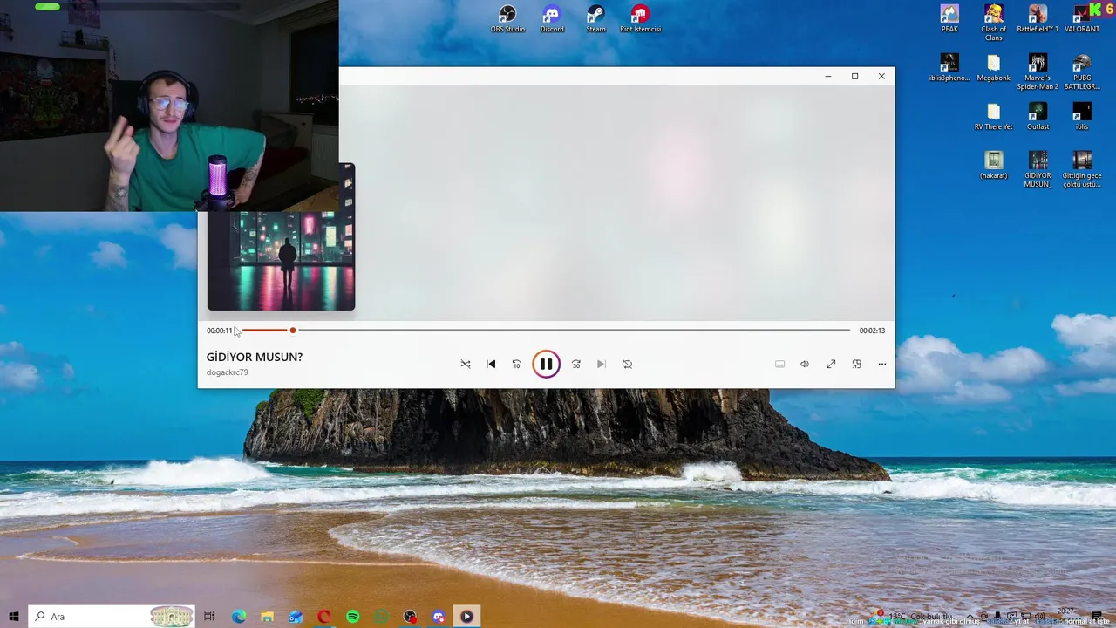Click the media player taskbar button

[467, 617]
